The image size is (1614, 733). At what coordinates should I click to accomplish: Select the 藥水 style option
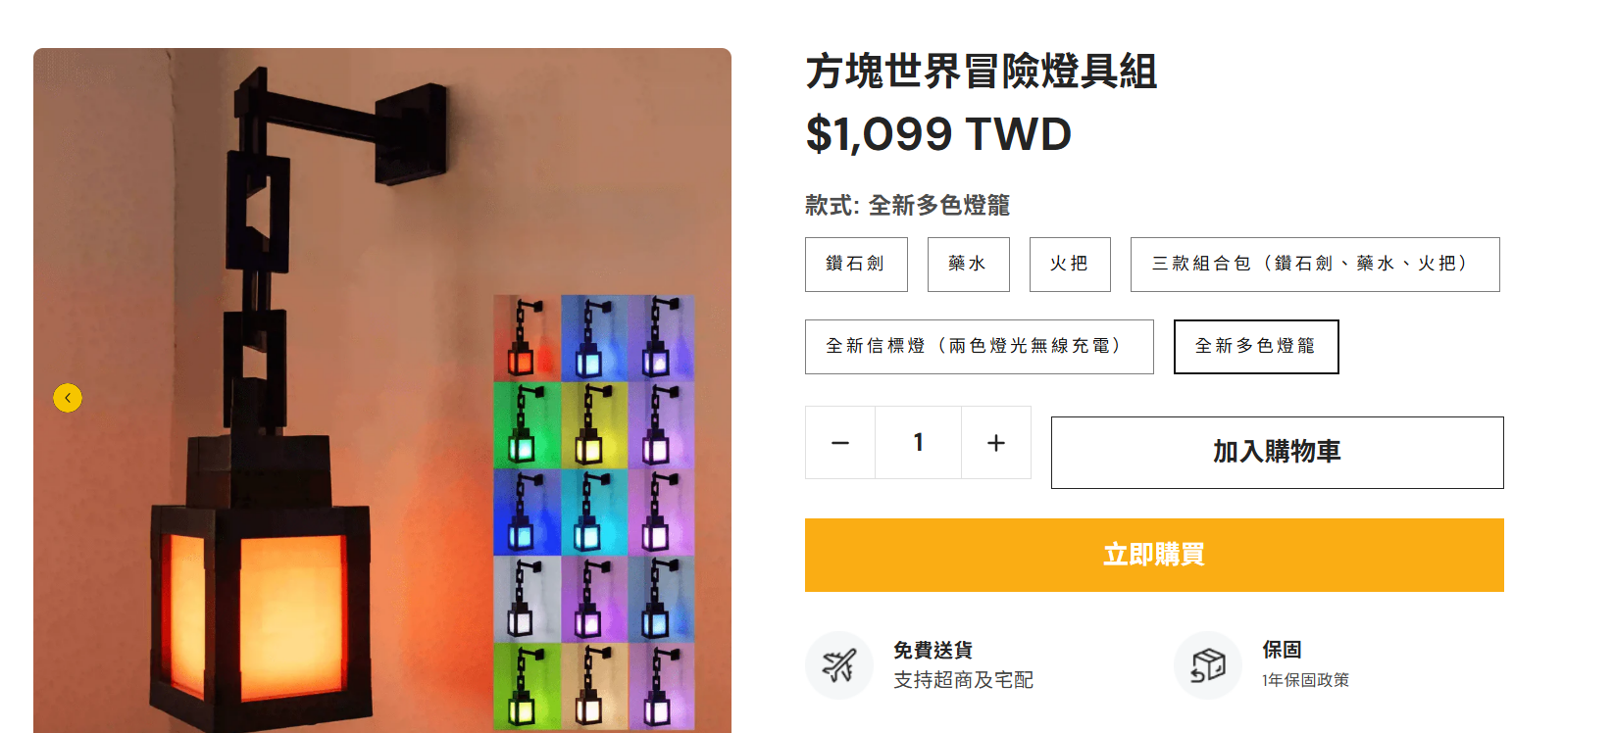pyautogui.click(x=969, y=265)
